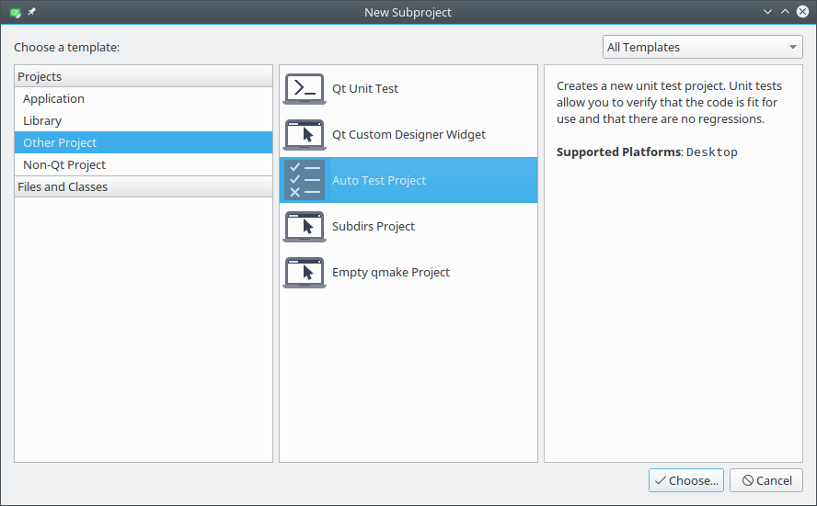Click the Qt Creator icon in title bar
This screenshot has height=506, width=817.
16,12
